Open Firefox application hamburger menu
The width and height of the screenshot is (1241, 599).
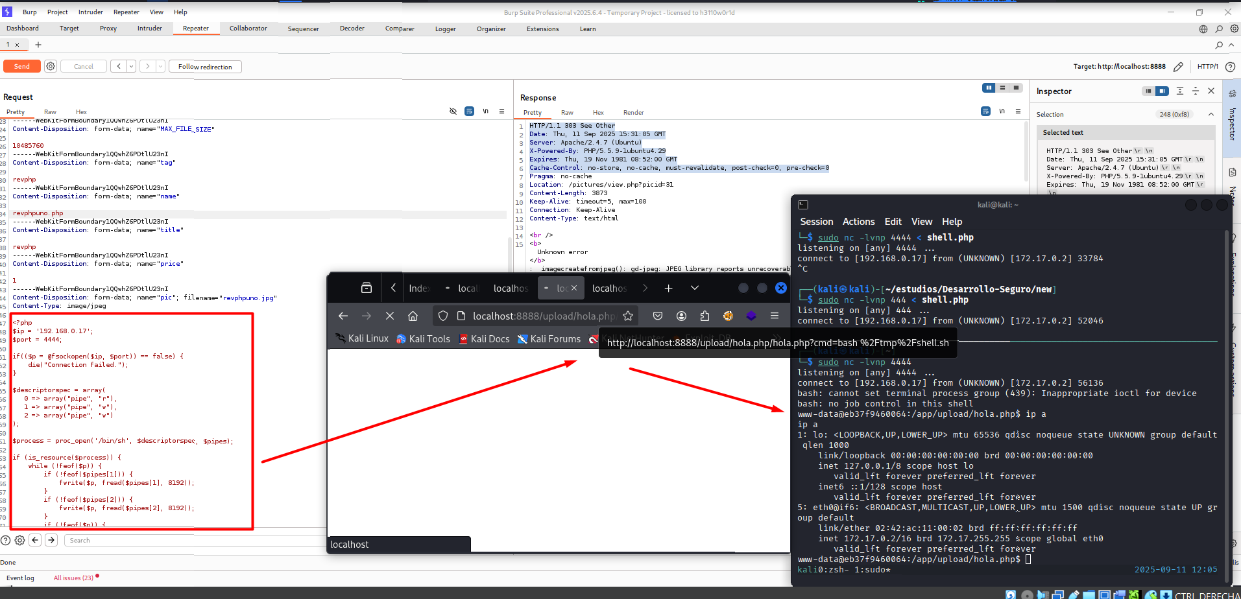(x=775, y=316)
